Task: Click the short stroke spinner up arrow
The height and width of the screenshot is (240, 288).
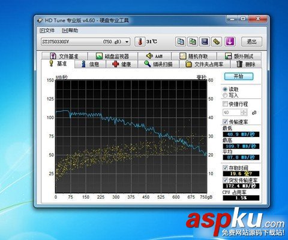Action: tap(244, 111)
